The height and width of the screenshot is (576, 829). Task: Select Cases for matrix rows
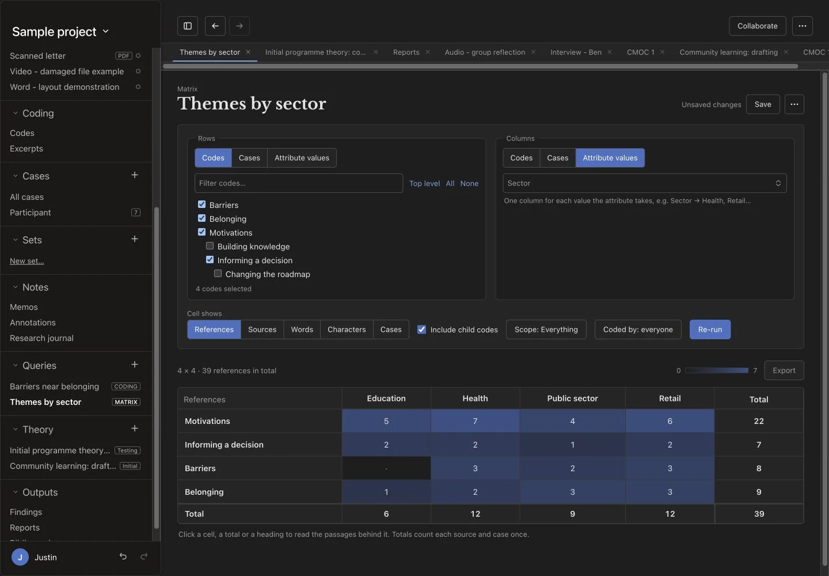tap(249, 158)
